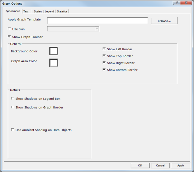Open the Statistics tab
The image size is (194, 172).
[62, 11]
